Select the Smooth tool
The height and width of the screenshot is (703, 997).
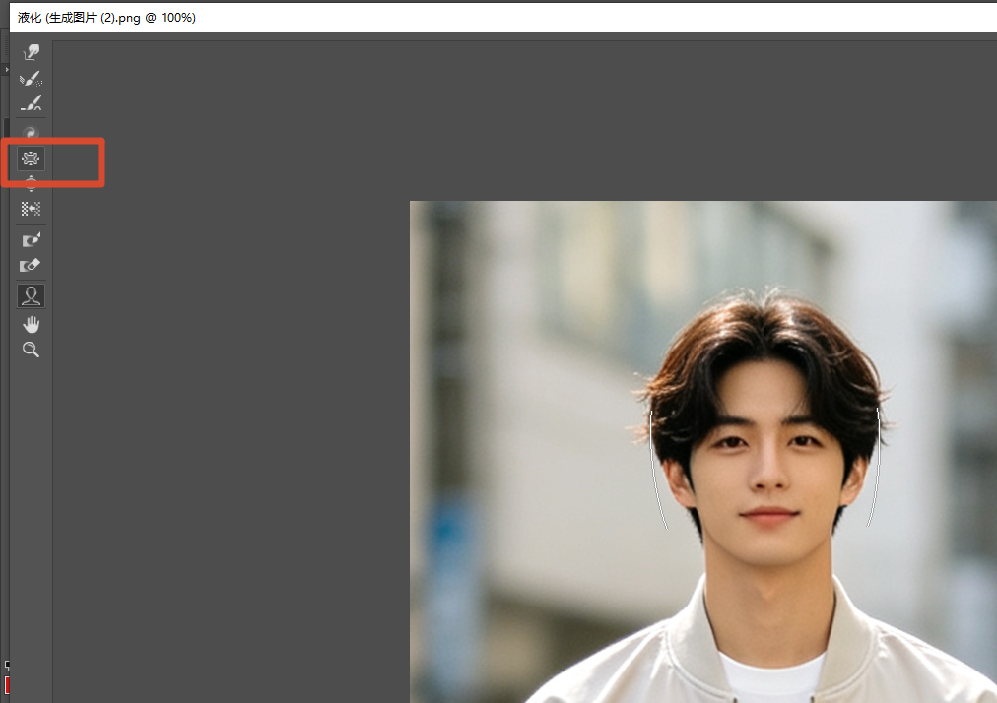tap(31, 103)
